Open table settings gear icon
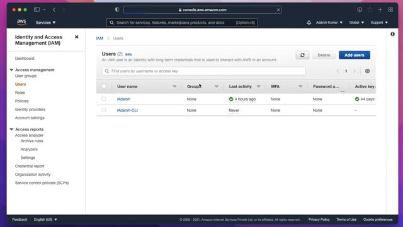The width and height of the screenshot is (403, 227). point(367,71)
